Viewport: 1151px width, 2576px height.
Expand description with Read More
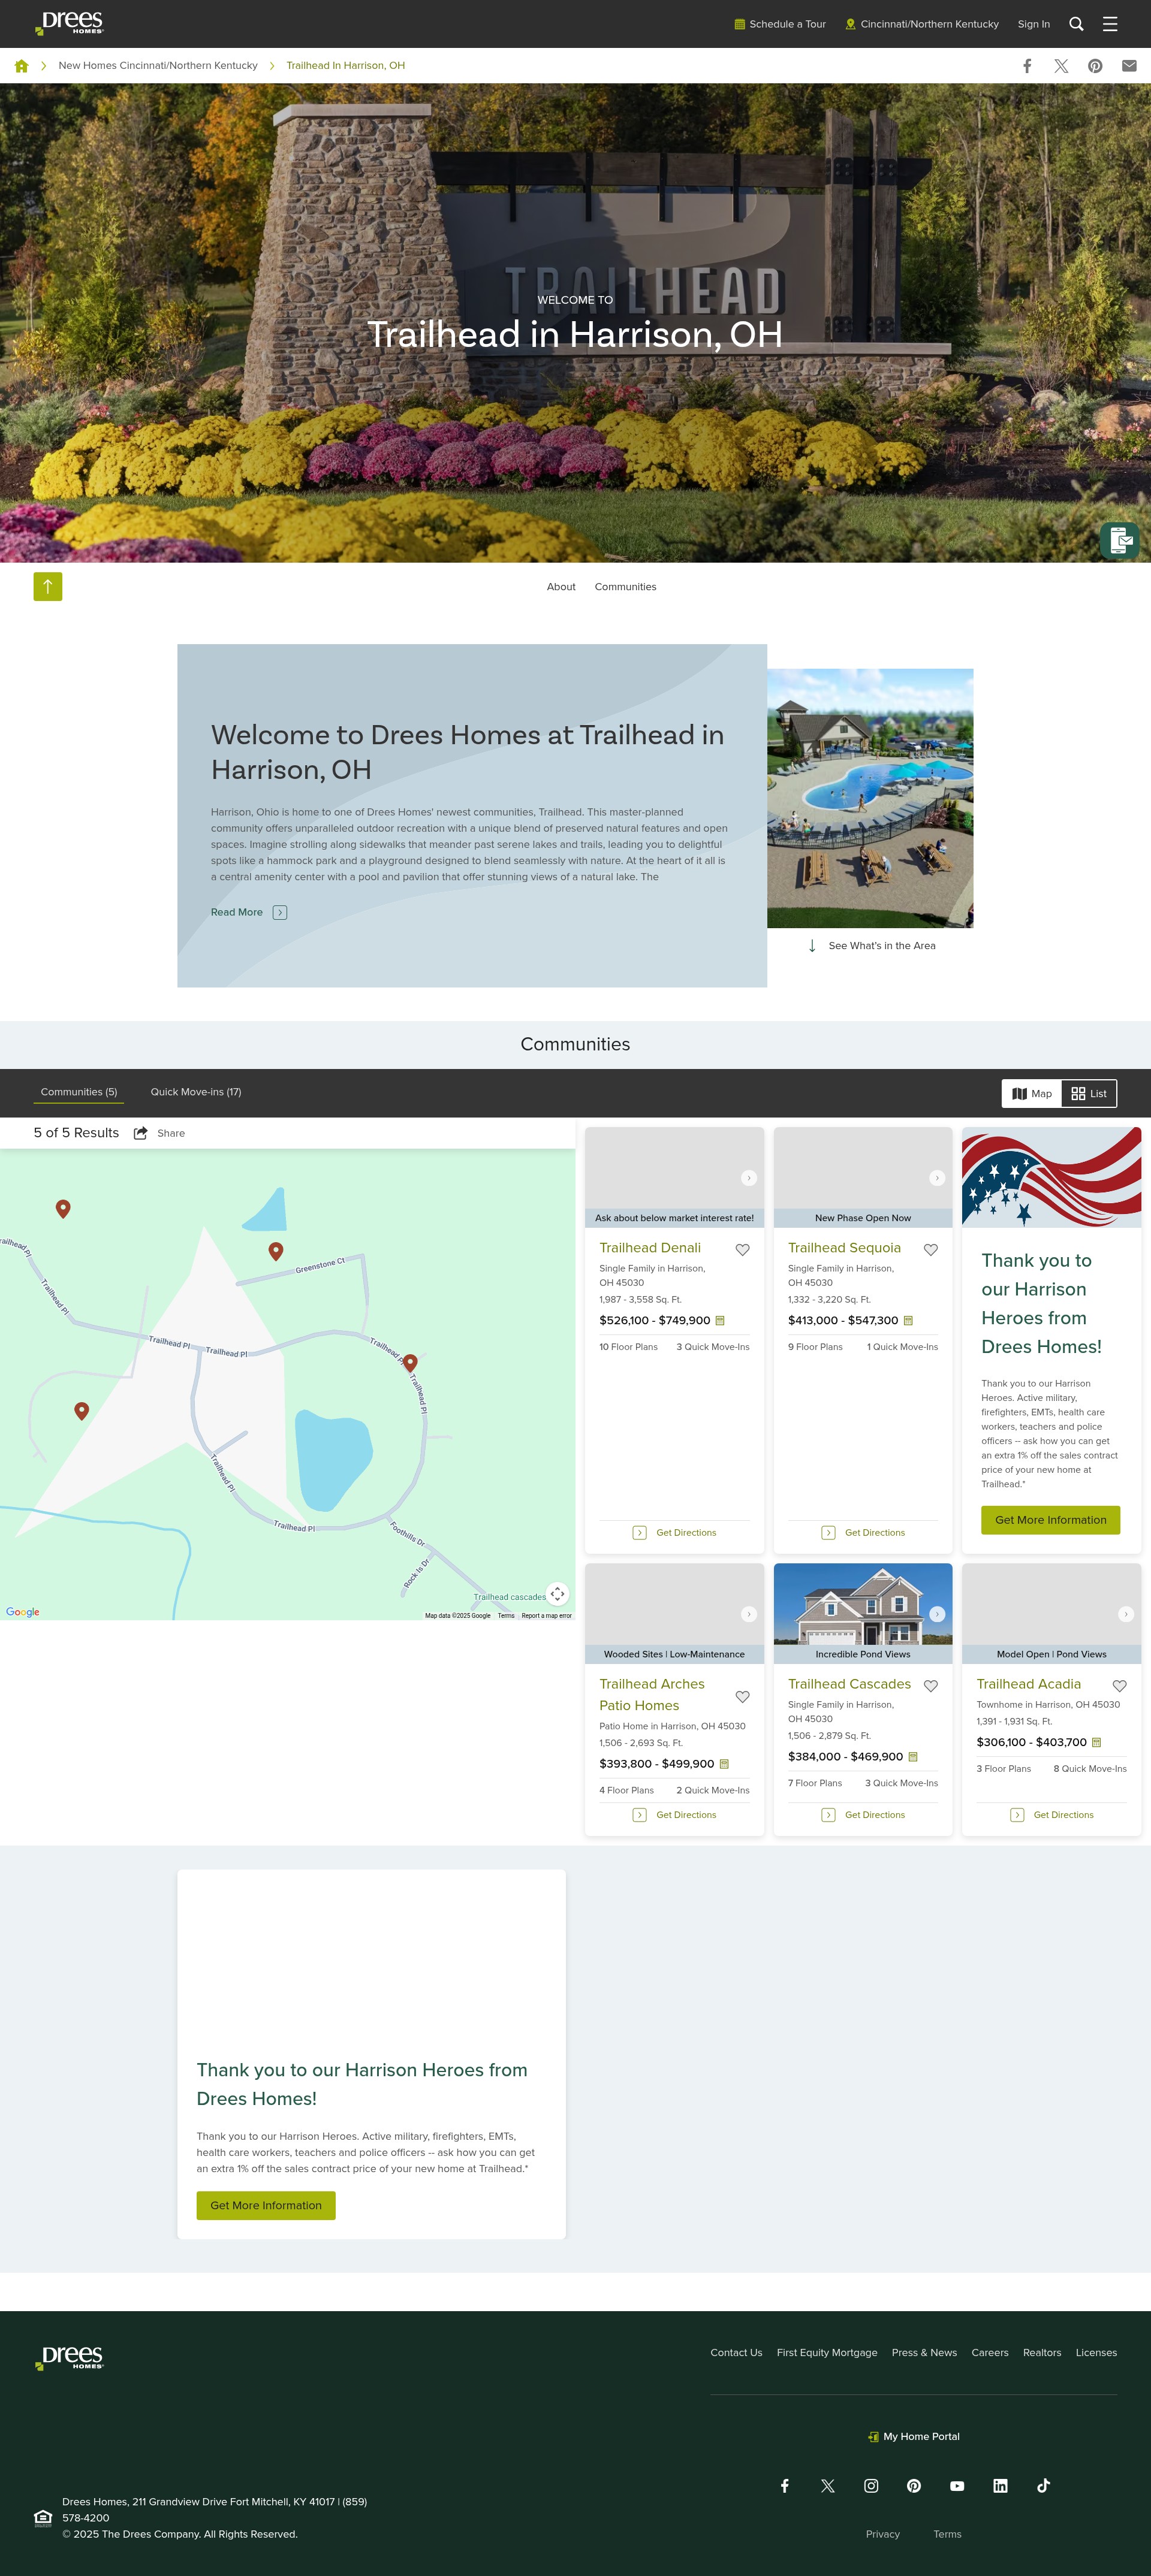click(x=248, y=912)
